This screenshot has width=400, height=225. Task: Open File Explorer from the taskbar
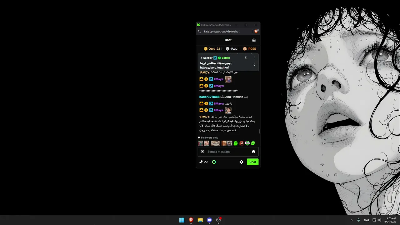click(200, 220)
